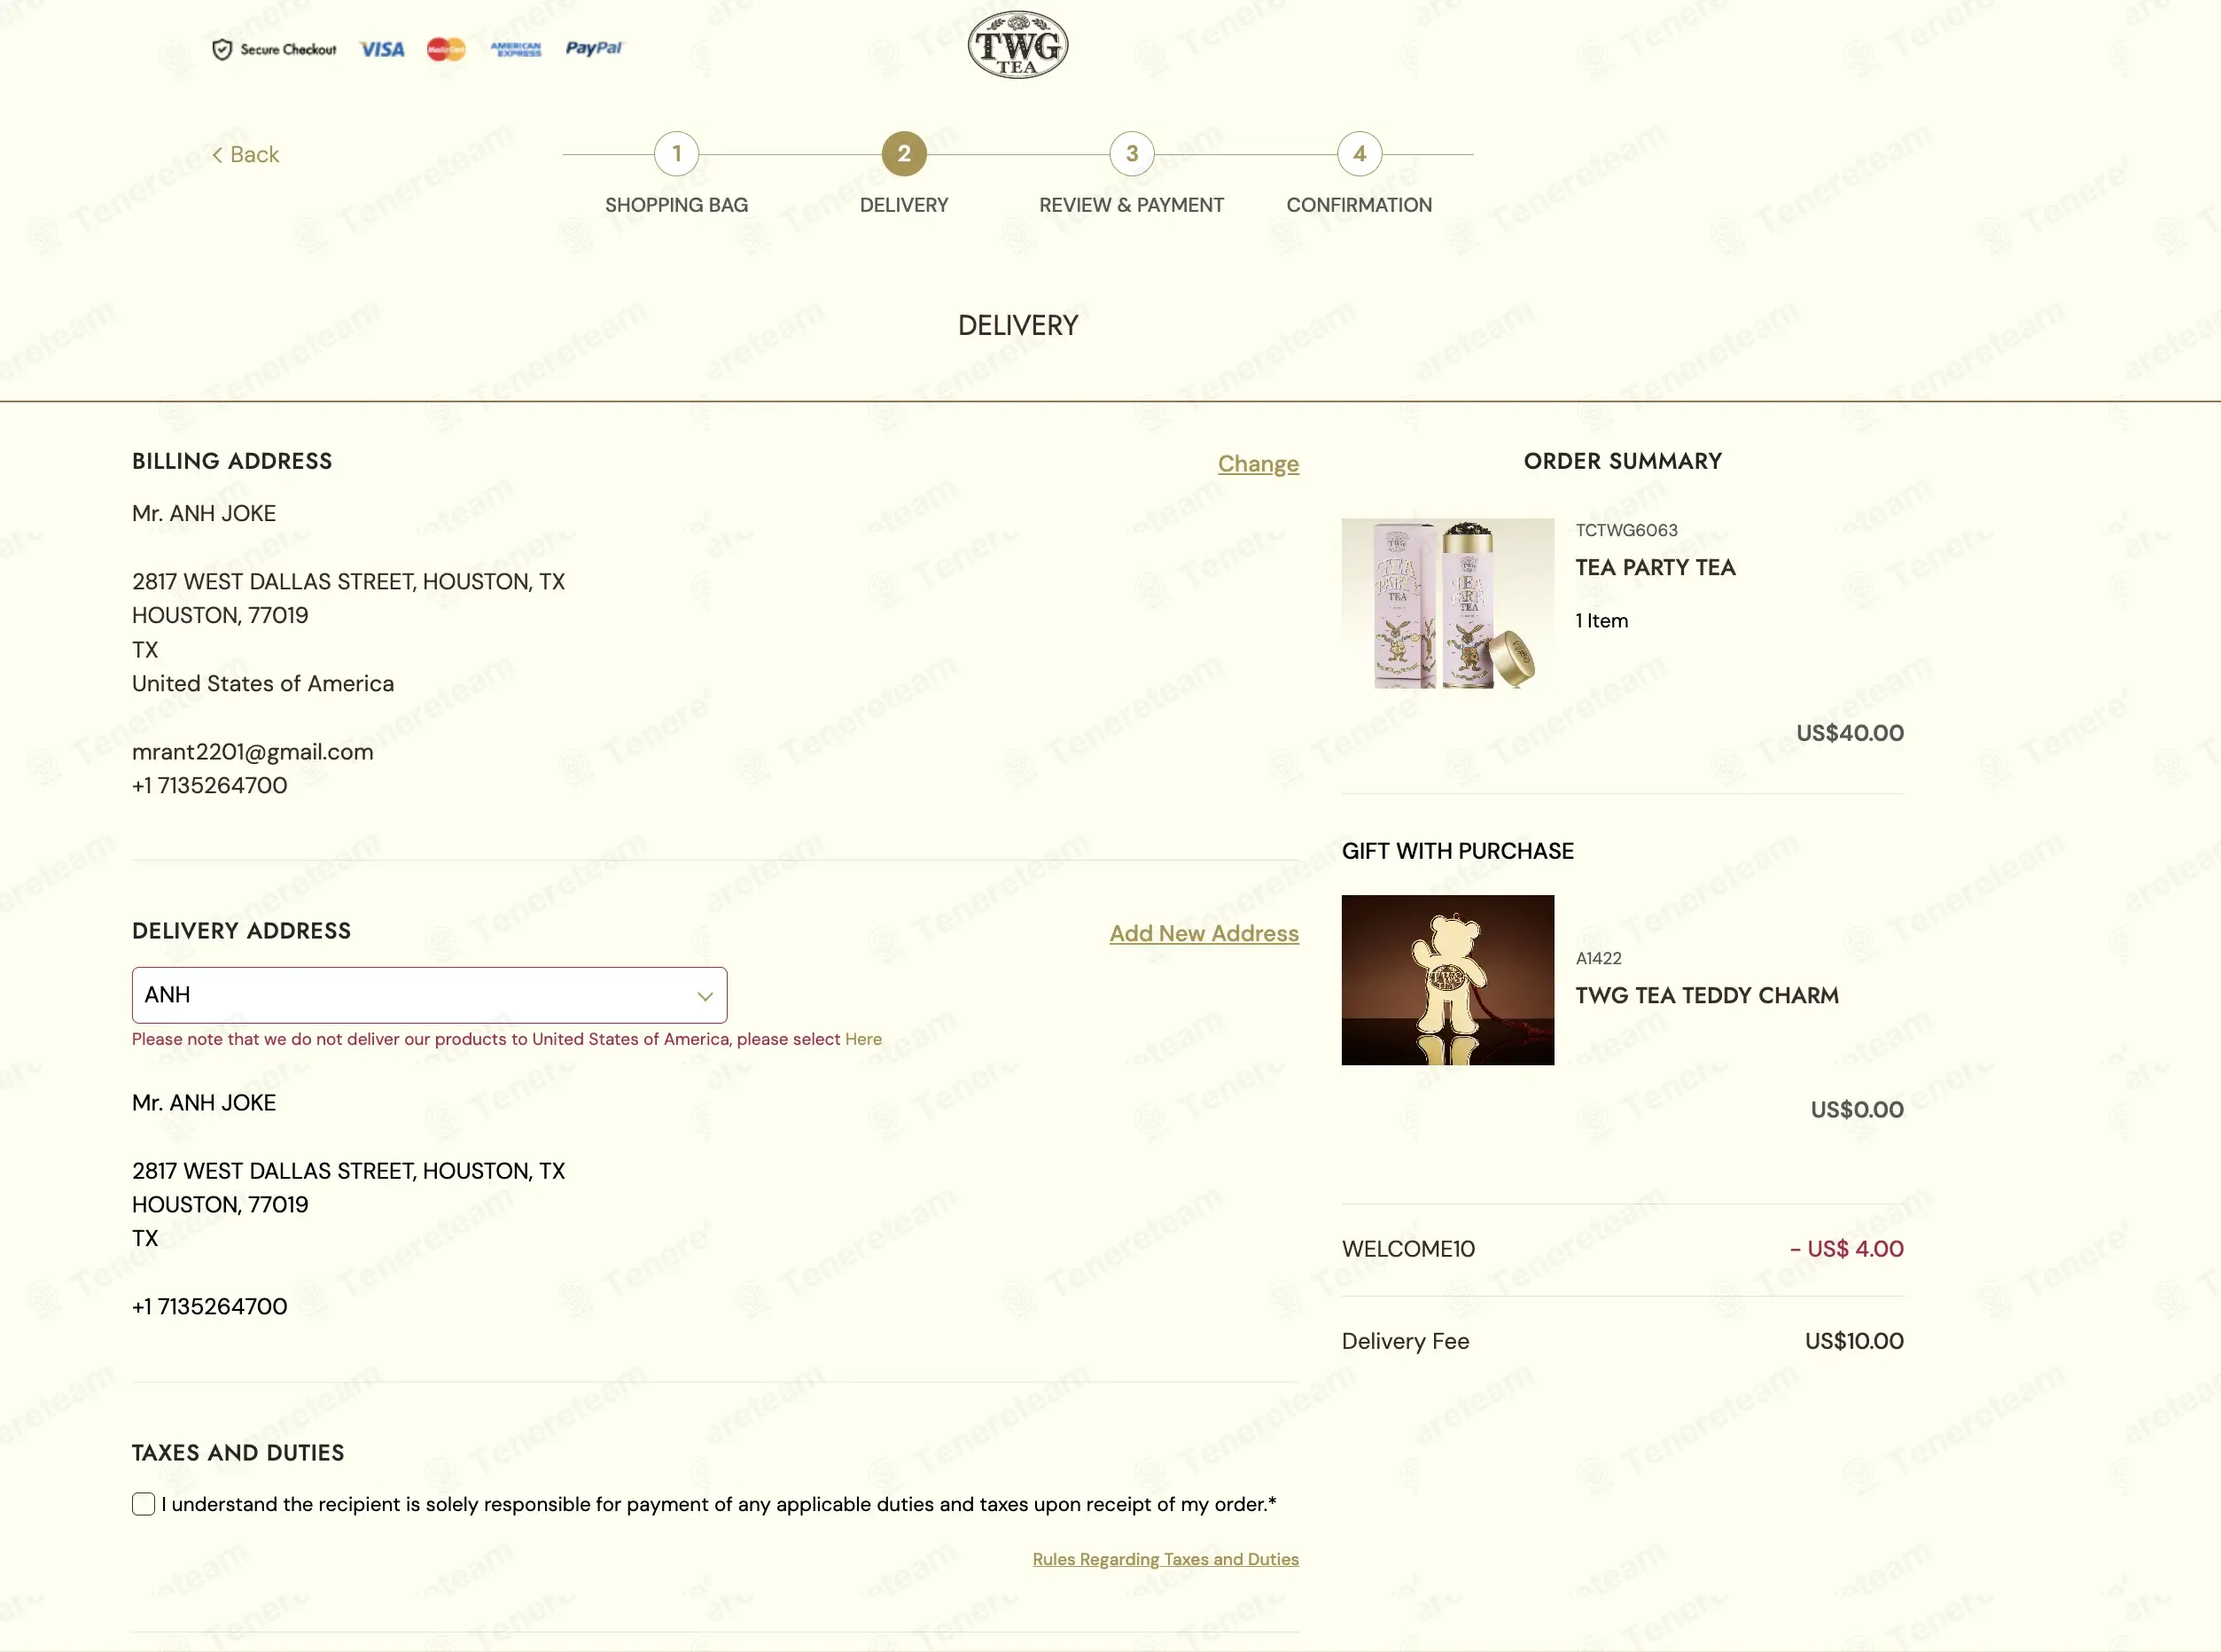Click Change link for billing address

pyautogui.click(x=1258, y=464)
